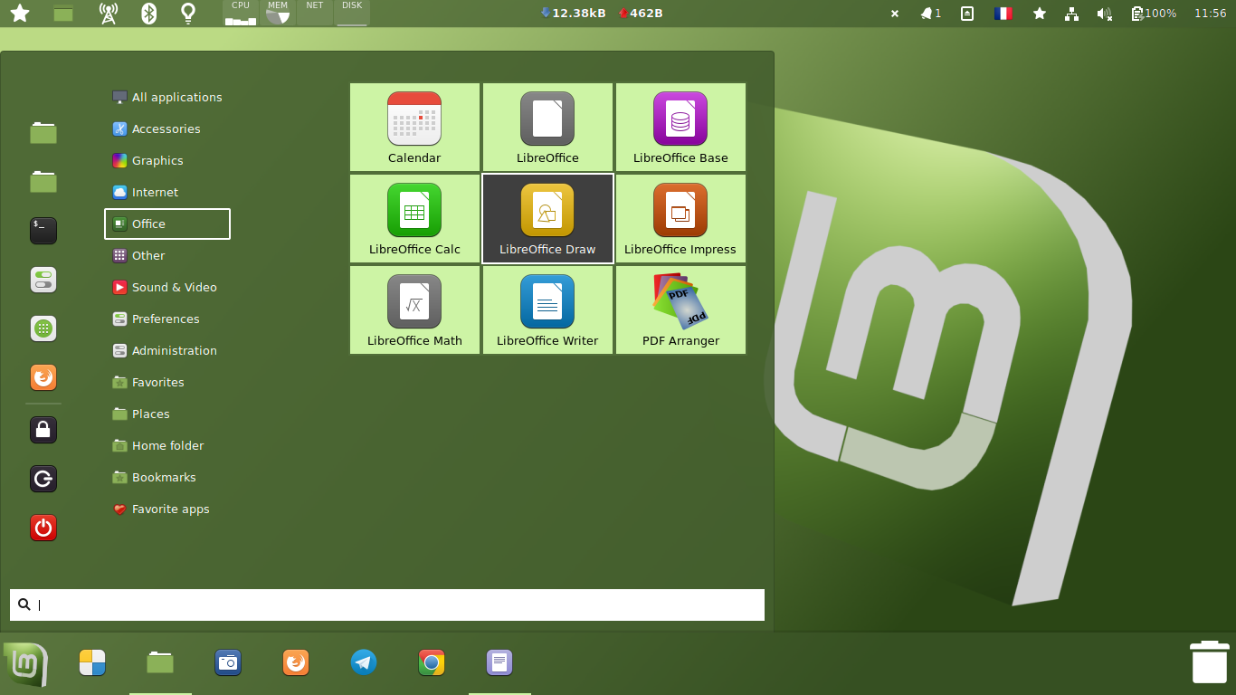Click star icon in top-left panel
Screen dimensions: 1236x695
pos(20,13)
